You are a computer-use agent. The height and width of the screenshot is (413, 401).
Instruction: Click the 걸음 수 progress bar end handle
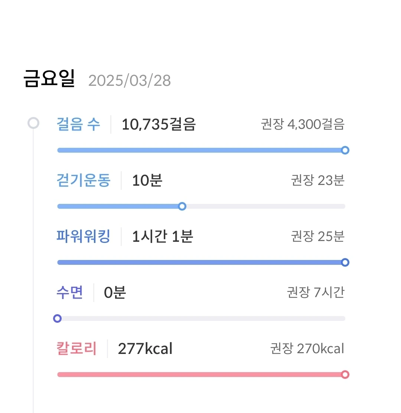345,150
